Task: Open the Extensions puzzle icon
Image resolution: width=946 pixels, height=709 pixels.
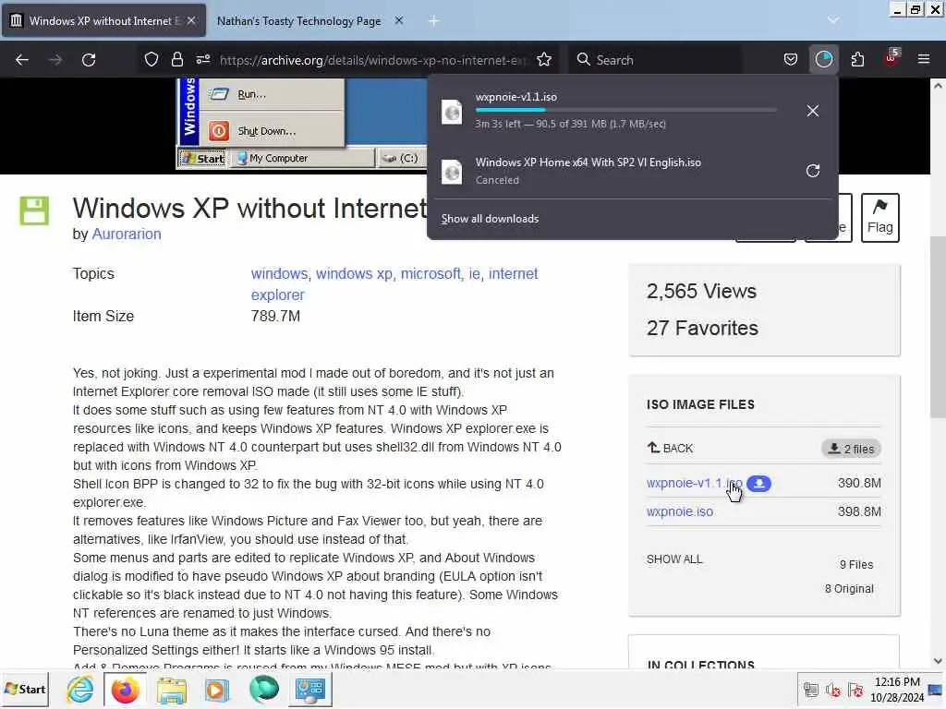Action: tap(857, 60)
